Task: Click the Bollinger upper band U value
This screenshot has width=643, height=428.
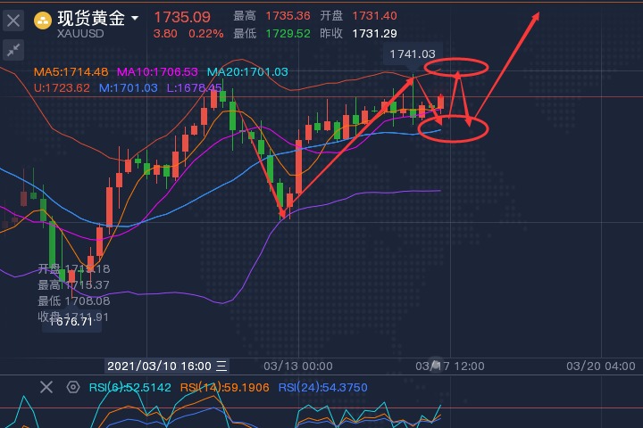Action: [62, 87]
